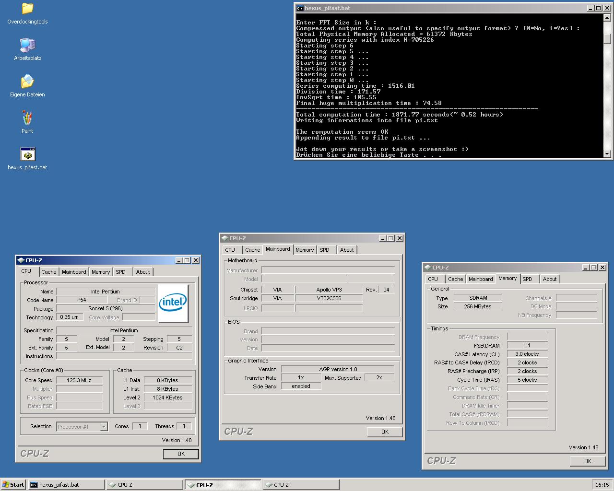
Task: Open Mainboard tab in Memory window
Action: 481,279
